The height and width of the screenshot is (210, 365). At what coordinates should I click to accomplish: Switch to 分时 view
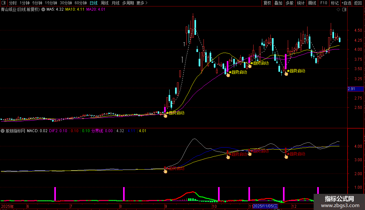pos(13,3)
